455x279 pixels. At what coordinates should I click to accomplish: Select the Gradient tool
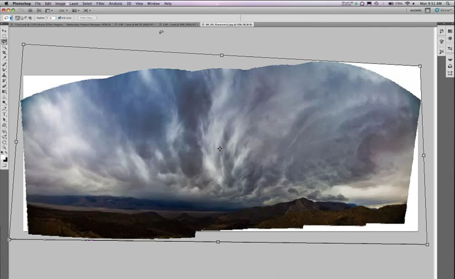4,92
